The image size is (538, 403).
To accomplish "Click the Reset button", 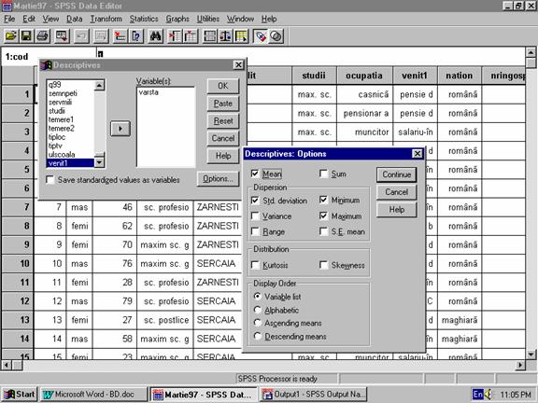I will 223,120.
